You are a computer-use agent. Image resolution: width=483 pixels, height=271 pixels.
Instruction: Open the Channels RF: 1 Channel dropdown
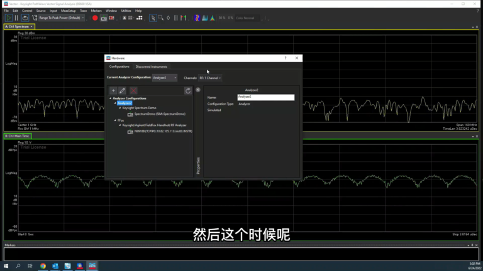click(x=210, y=78)
